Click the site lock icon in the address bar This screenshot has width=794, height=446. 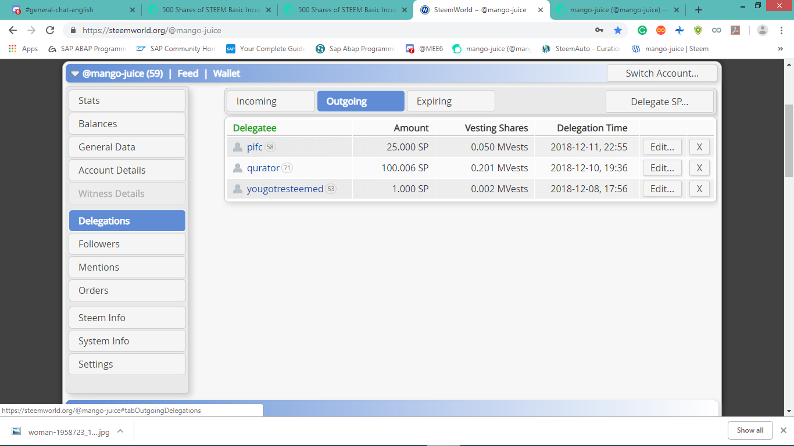point(73,30)
